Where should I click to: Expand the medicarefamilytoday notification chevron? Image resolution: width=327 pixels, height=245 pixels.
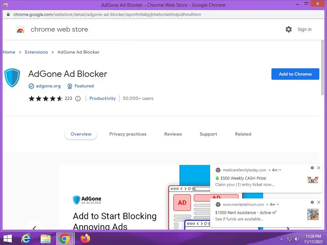(x=280, y=170)
